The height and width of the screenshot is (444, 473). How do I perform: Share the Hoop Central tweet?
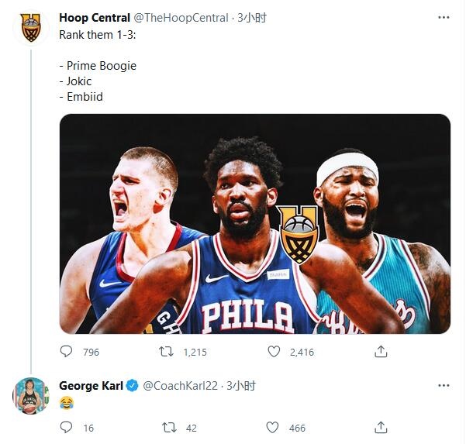[381, 352]
